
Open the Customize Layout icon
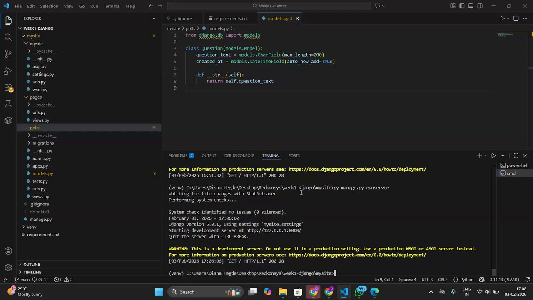[x=453, y=6]
